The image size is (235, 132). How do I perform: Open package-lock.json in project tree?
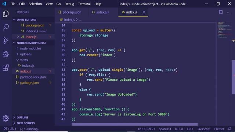coord(33,77)
